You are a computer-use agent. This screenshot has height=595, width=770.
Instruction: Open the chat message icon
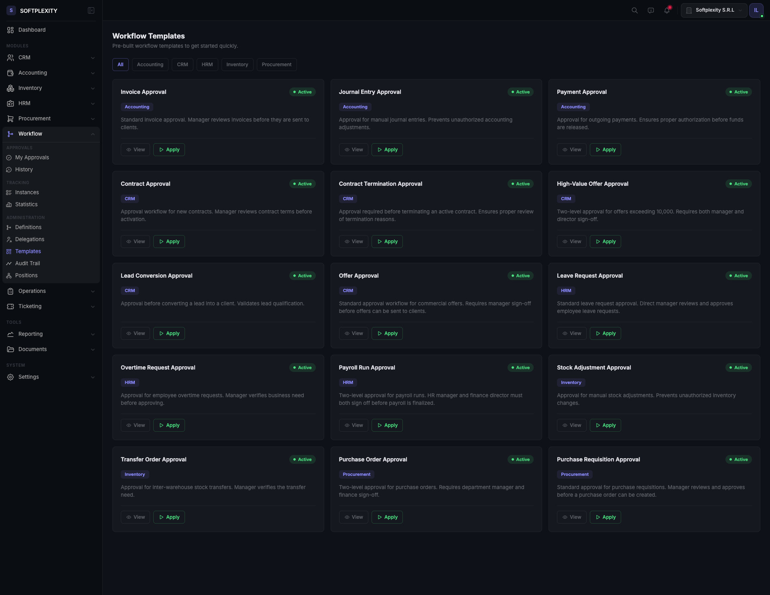click(x=650, y=10)
